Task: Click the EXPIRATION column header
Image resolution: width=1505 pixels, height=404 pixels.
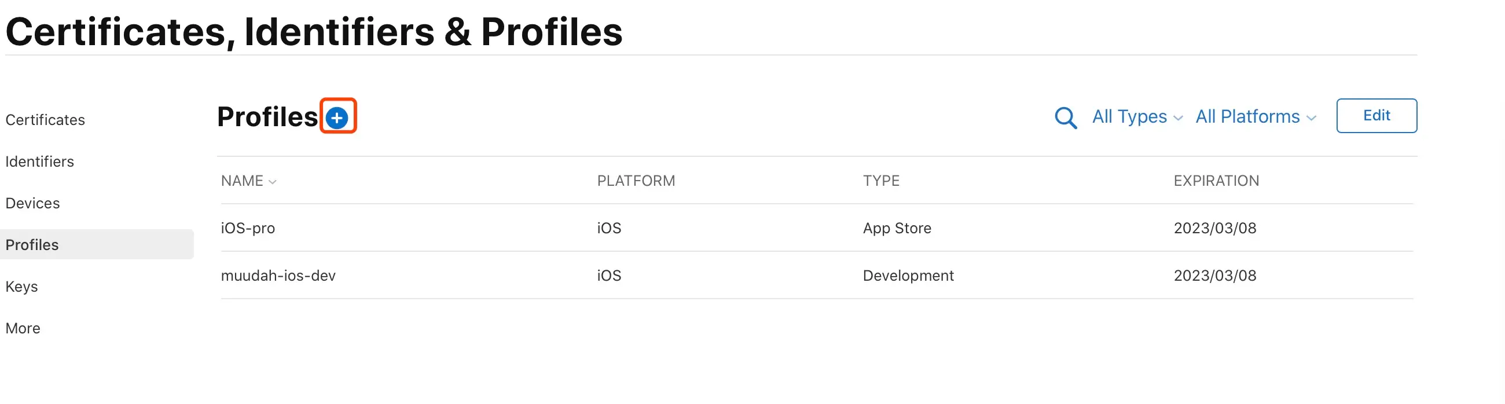Action: click(x=1216, y=181)
